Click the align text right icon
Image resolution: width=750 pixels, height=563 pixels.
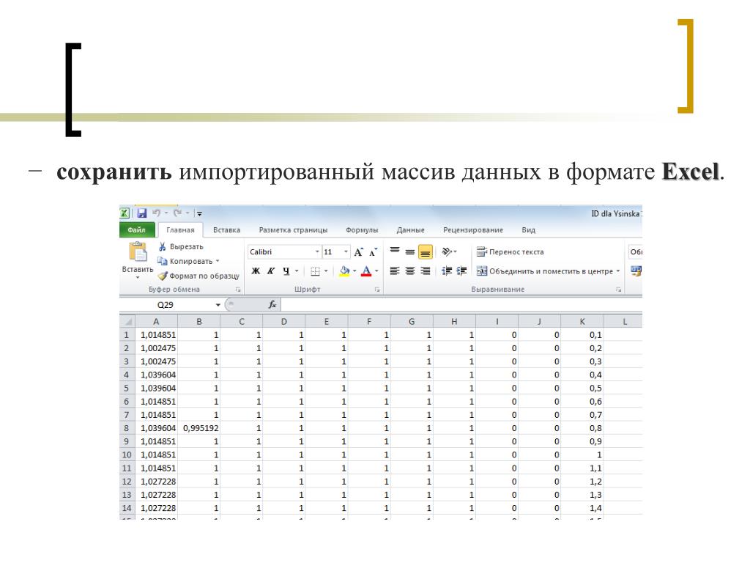tap(426, 271)
